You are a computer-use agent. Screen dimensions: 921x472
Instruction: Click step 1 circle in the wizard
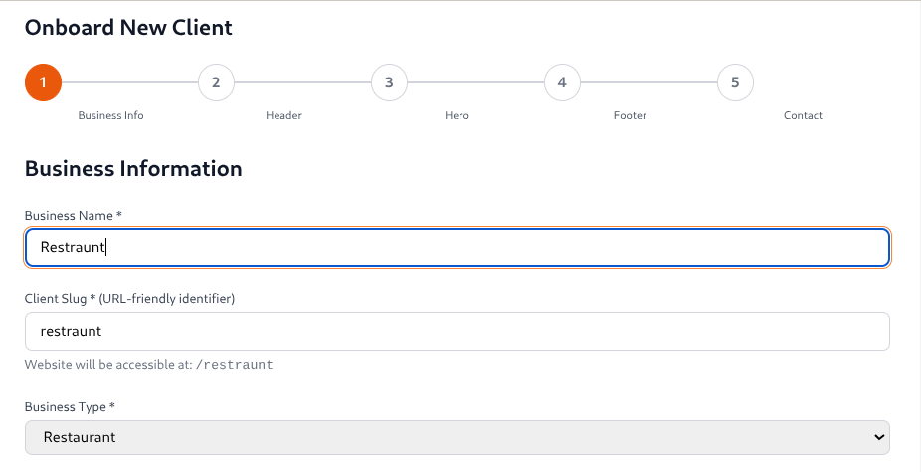pos(43,82)
